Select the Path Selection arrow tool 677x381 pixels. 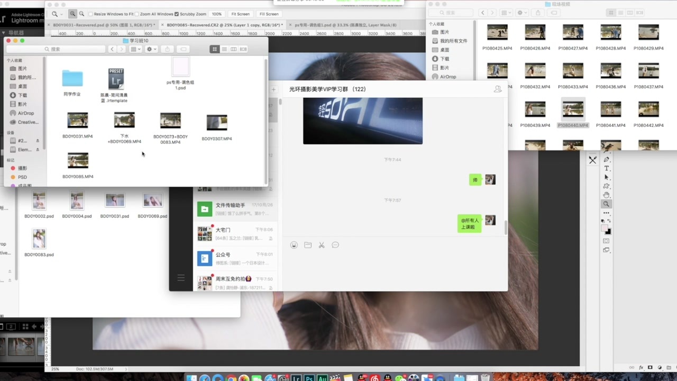[607, 177]
